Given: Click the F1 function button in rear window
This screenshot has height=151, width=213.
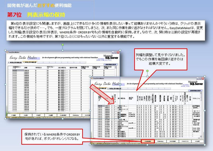Looking at the screenshot, I should tap(14, 115).
